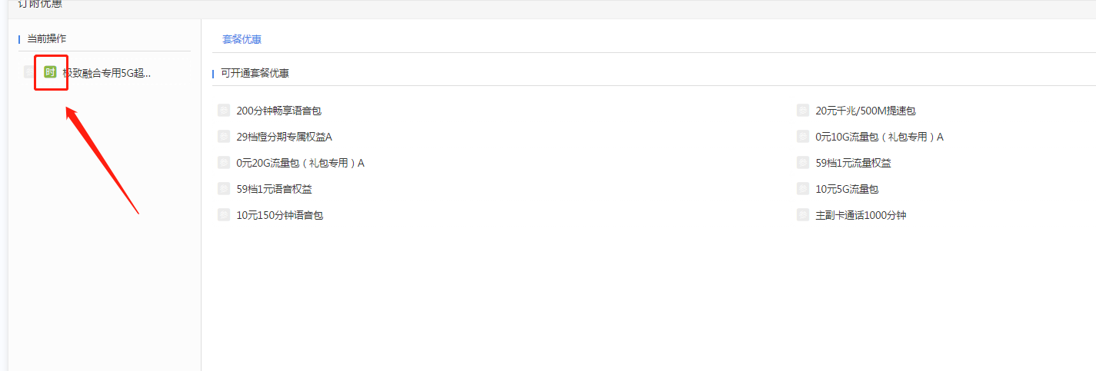
Task: Click icon beside 59档1元语音权益
Action: click(x=224, y=189)
